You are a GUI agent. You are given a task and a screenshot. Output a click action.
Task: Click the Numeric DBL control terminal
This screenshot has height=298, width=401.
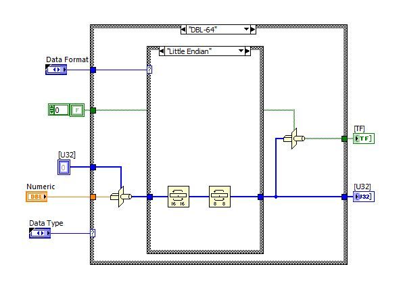click(37, 197)
